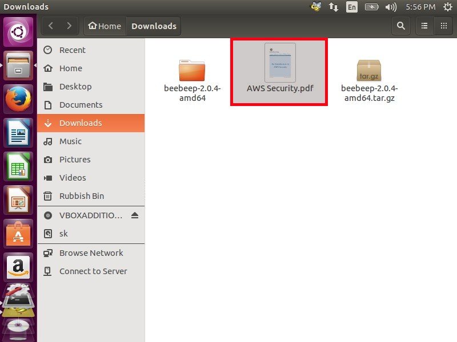Click the BeeBEEP bee tray icon
Viewport: 457px width, 342px height.
tap(316, 7)
